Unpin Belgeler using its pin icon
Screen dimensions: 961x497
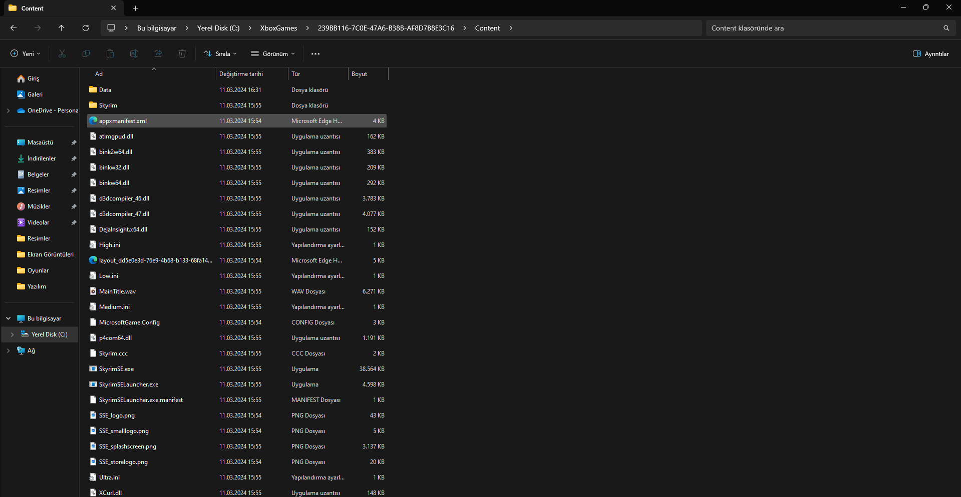pyautogui.click(x=74, y=174)
